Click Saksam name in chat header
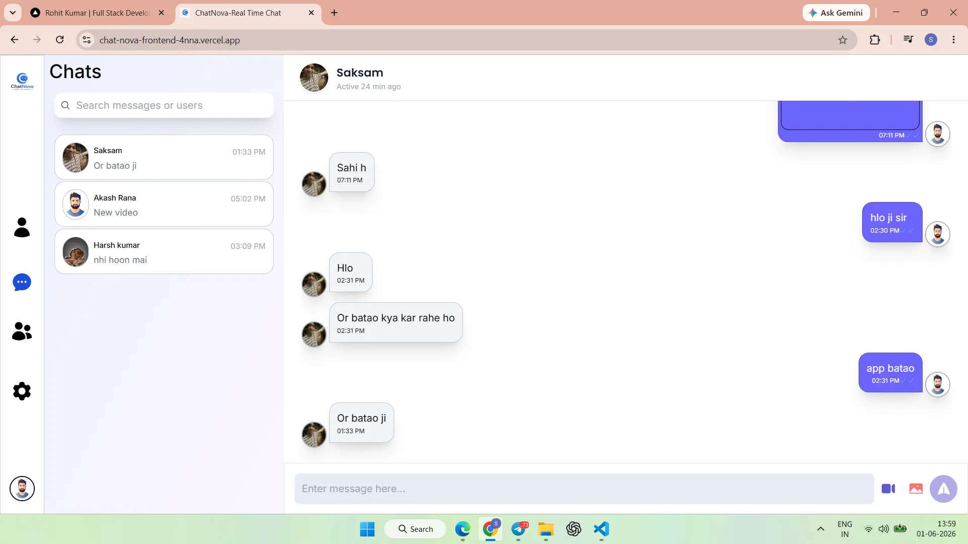Viewport: 968px width, 544px height. [x=359, y=73]
